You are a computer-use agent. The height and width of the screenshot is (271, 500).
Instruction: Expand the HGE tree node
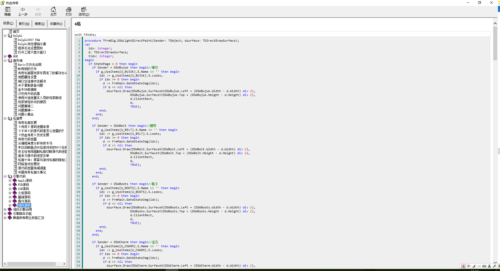point(5,56)
